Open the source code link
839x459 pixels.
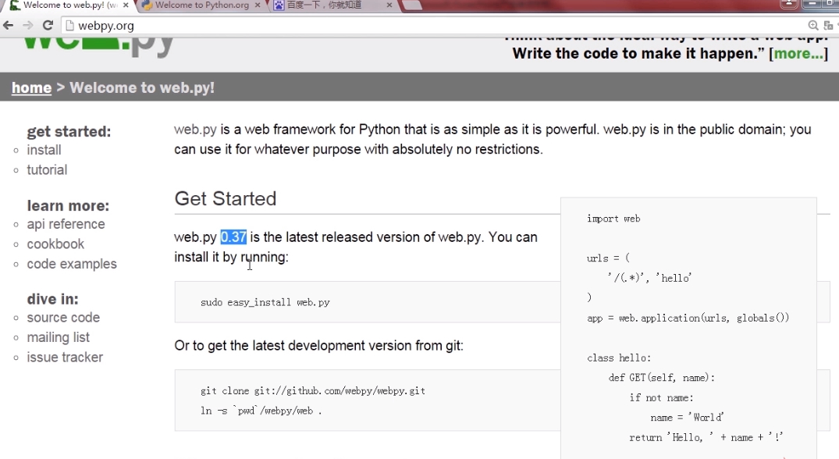[x=63, y=317]
